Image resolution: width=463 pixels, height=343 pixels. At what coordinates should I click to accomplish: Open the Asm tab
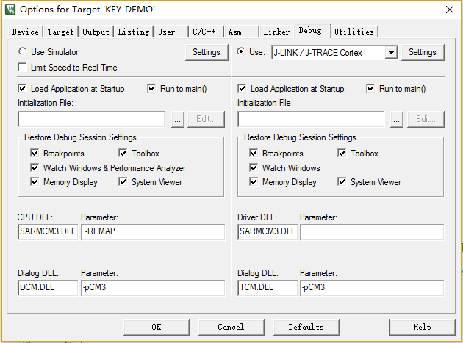pos(240,32)
